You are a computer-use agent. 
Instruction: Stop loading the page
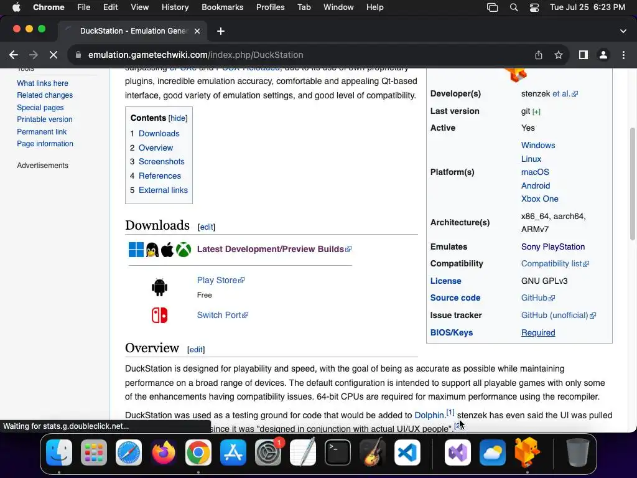click(x=53, y=55)
